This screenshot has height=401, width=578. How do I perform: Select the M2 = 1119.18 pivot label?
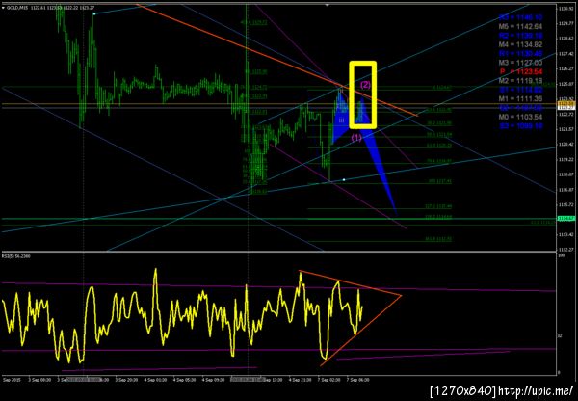click(520, 81)
